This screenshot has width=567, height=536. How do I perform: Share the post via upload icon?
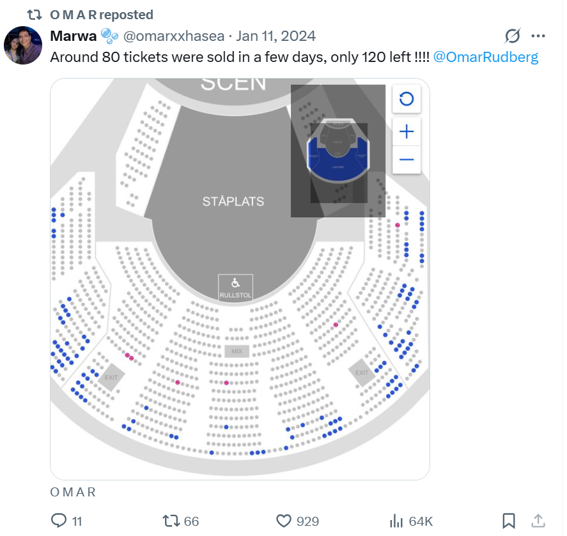(x=538, y=521)
